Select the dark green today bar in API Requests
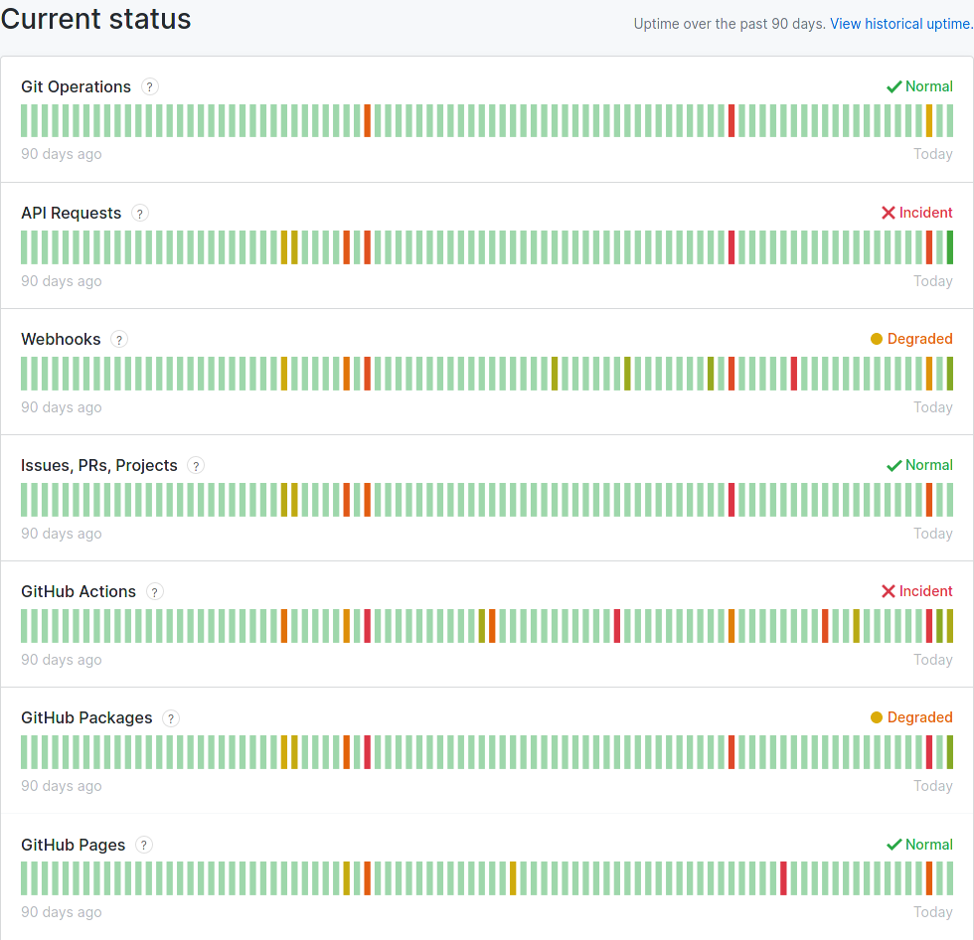This screenshot has height=940, width=974. click(950, 247)
